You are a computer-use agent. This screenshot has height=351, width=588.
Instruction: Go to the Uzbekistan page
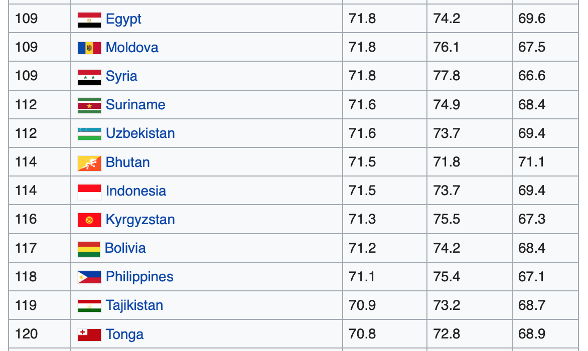(140, 133)
